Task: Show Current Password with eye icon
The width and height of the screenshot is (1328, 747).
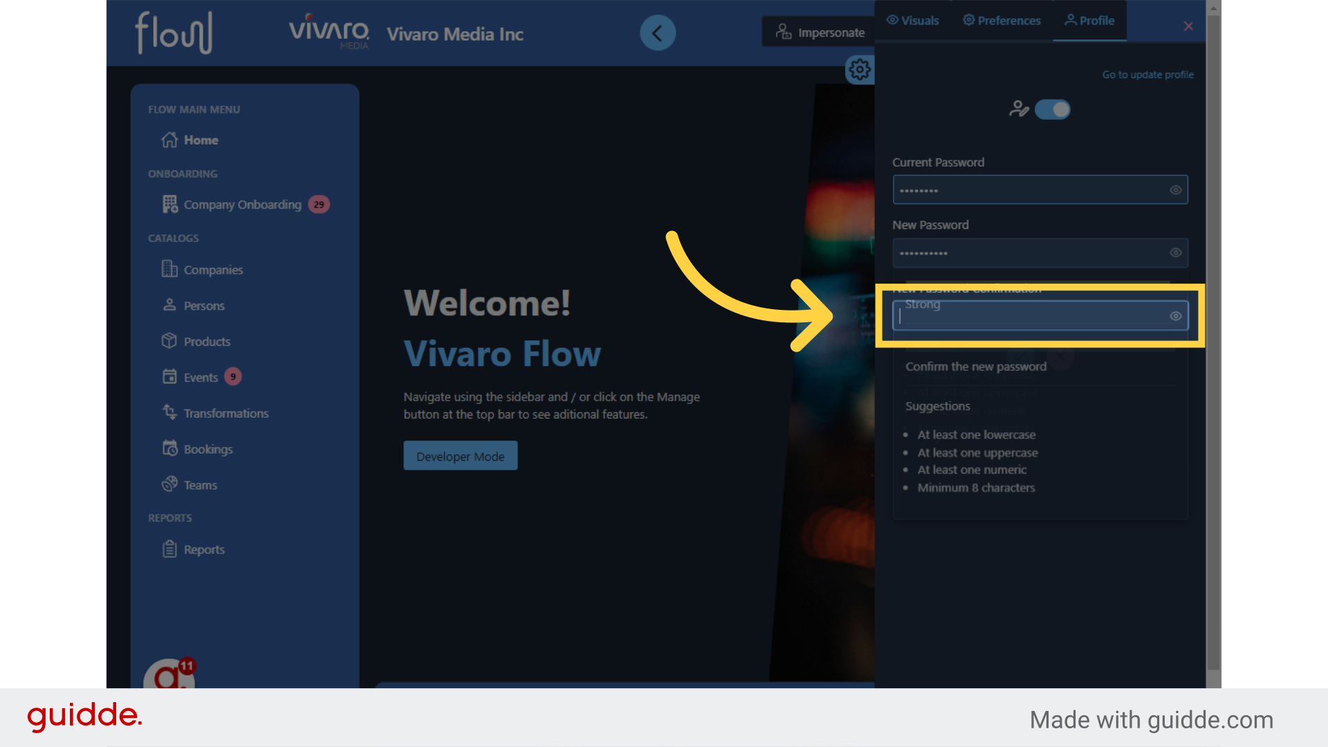Action: (1175, 190)
